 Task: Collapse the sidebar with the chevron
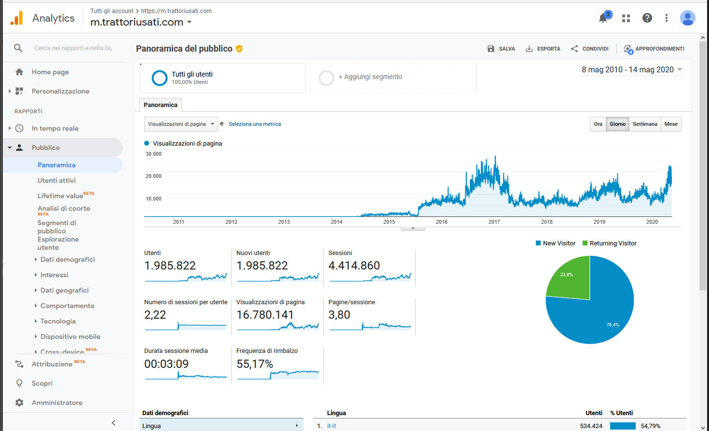pos(114,423)
